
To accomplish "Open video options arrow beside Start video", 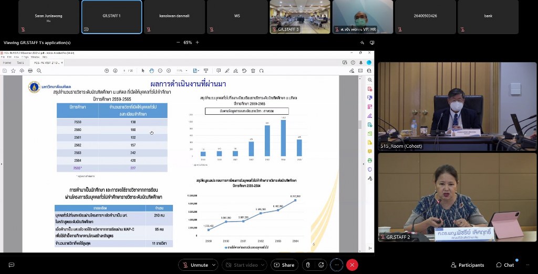I will pyautogui.click(x=263, y=265).
